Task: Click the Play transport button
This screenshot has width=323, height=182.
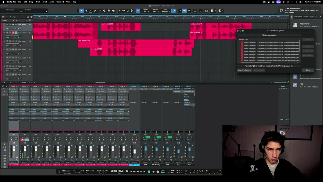Action: [x=153, y=172]
